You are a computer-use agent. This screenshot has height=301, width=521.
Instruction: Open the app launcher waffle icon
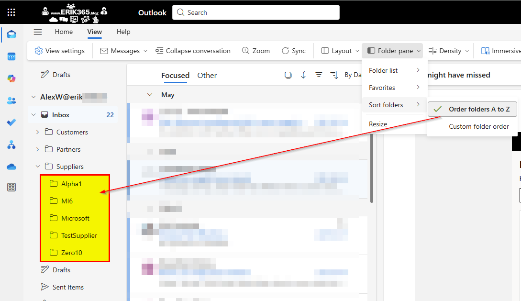click(11, 12)
